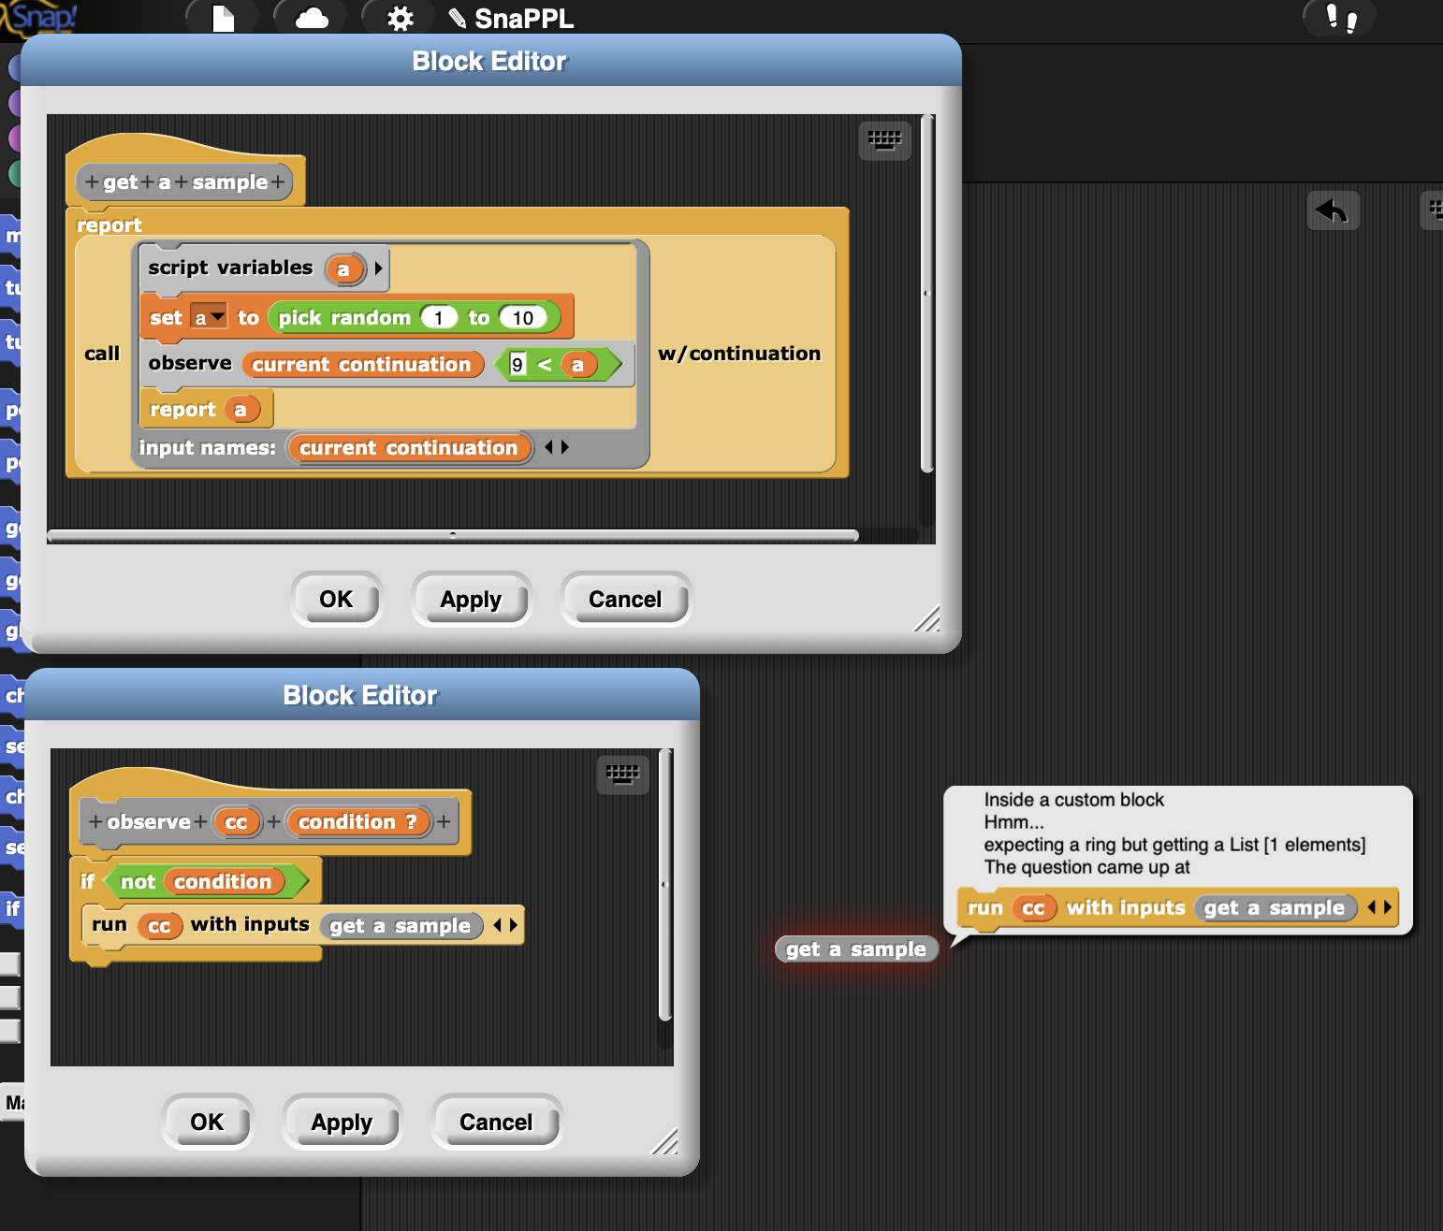
Task: Click the 'report a' orange block
Action: (x=183, y=410)
